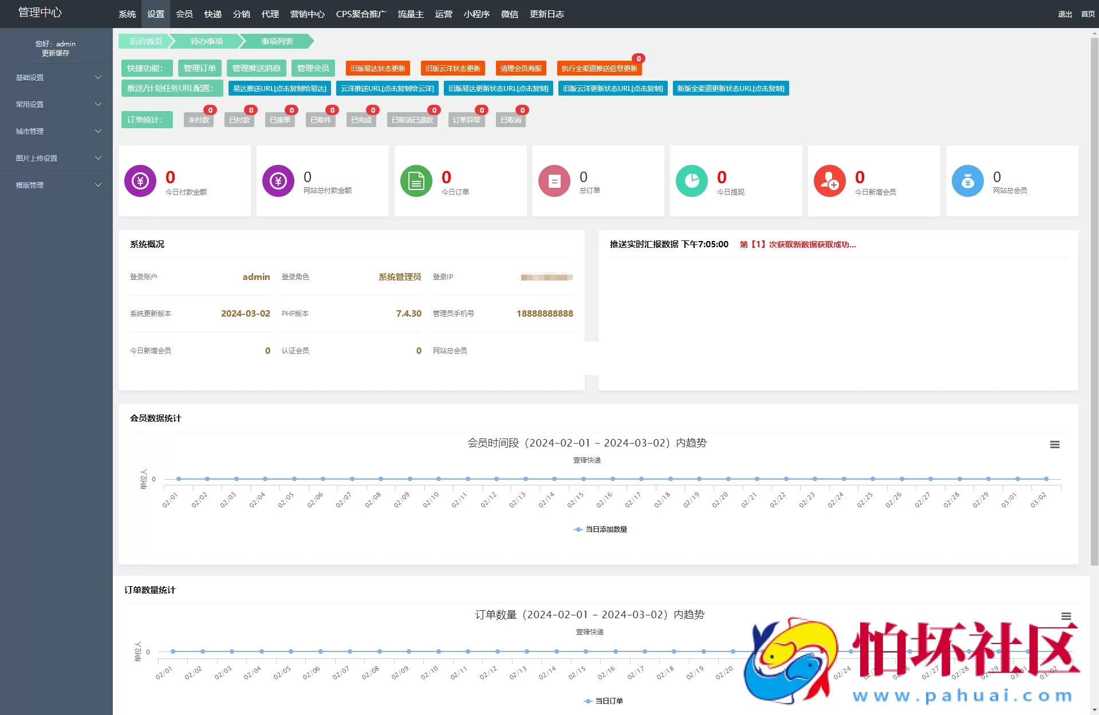
Task: Click the 网站总付款金额 currency icon
Action: [x=277, y=180]
